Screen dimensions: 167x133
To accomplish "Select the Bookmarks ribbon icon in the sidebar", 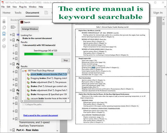I will coord(4,34).
